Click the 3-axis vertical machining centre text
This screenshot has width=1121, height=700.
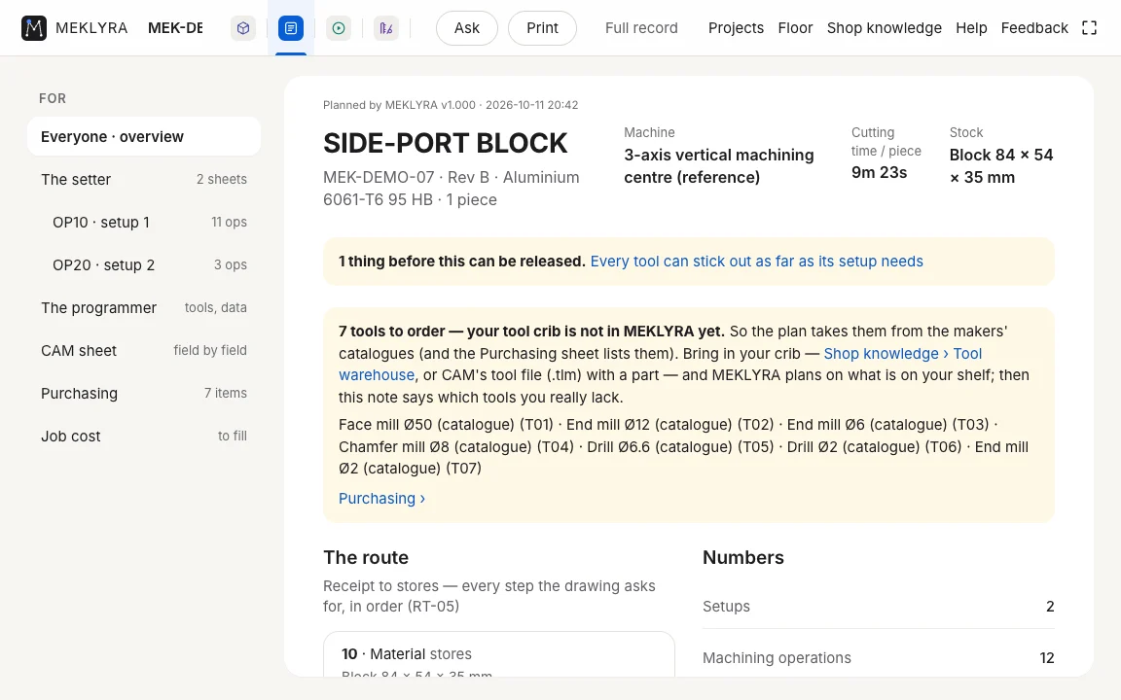tap(718, 165)
